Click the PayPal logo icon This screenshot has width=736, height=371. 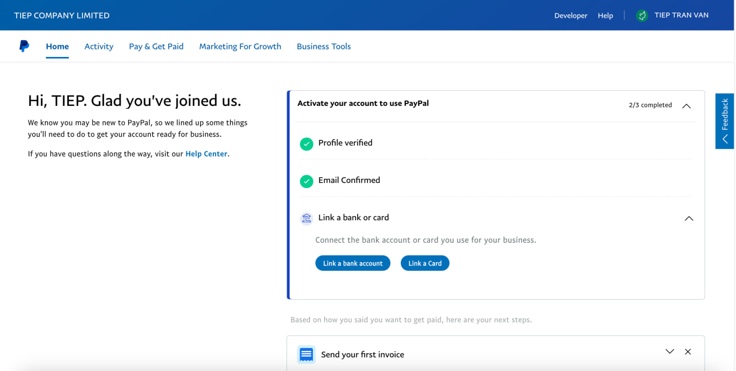tap(24, 47)
